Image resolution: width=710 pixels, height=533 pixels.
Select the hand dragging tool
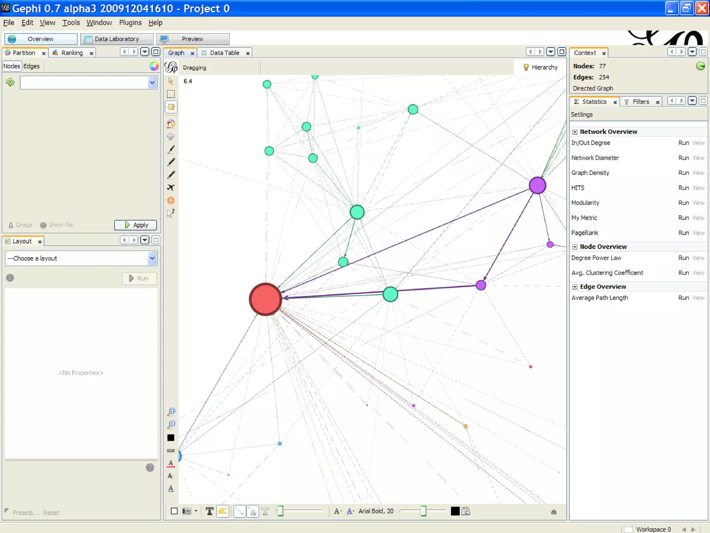click(x=171, y=107)
